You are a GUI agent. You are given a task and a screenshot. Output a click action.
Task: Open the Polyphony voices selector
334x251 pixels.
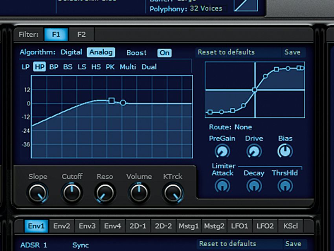coord(206,8)
